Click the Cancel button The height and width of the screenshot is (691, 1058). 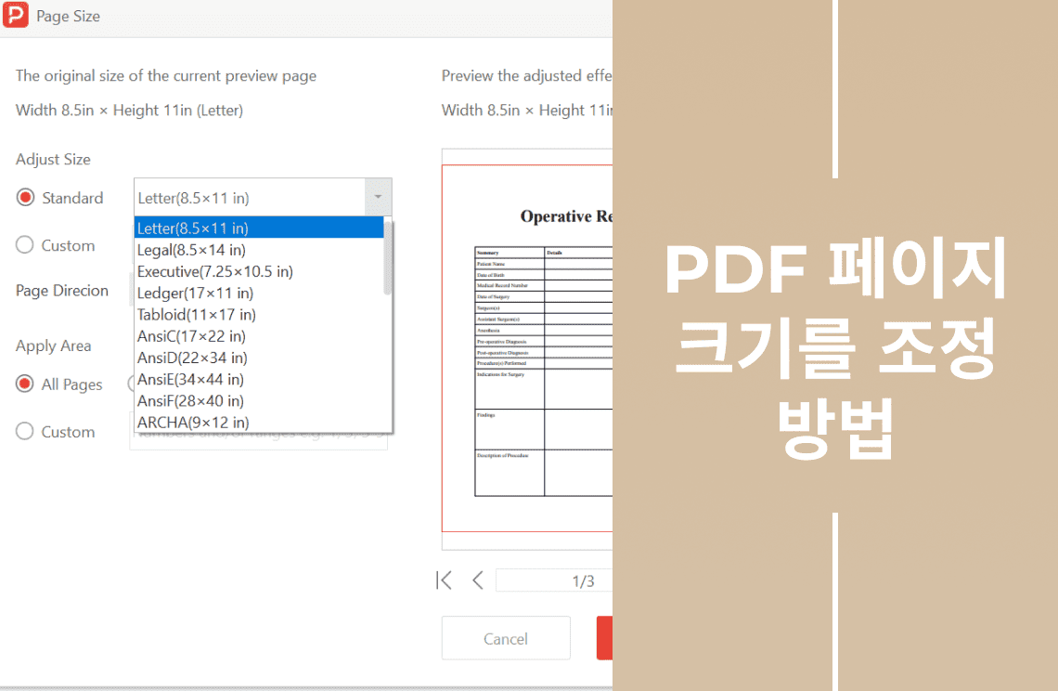coord(506,638)
